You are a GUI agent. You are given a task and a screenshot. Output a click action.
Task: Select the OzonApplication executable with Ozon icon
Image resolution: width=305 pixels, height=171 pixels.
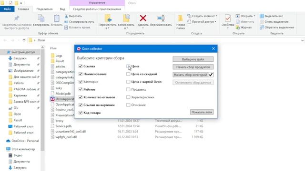62,99
